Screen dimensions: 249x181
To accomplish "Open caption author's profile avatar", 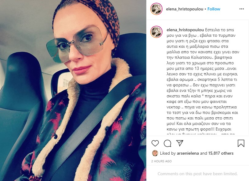I will coord(156,32).
